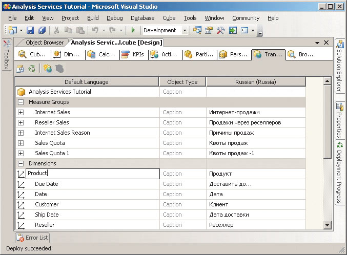Collapse the Dimensions section
This screenshot has width=347, height=255.
point(21,164)
